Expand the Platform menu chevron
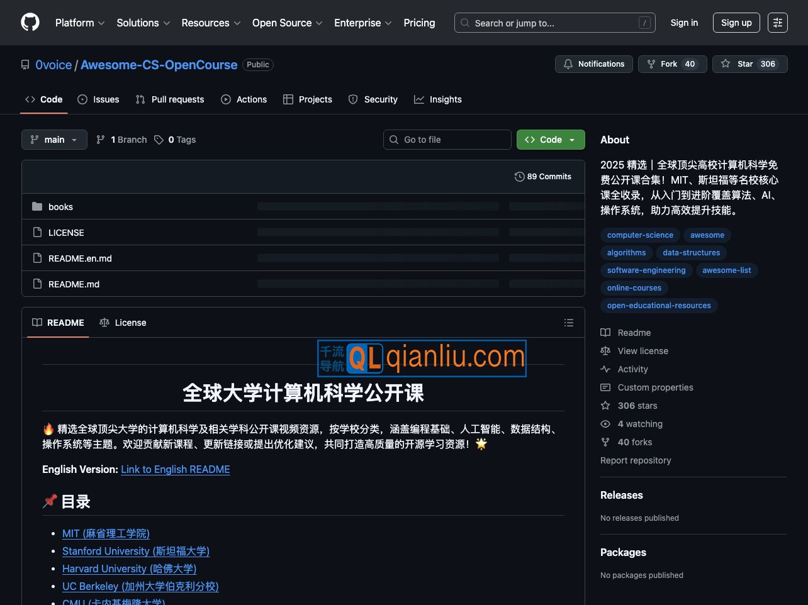This screenshot has width=808, height=605. (x=101, y=23)
